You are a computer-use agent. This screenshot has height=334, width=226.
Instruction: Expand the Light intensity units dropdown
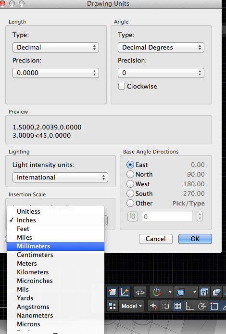point(60,177)
